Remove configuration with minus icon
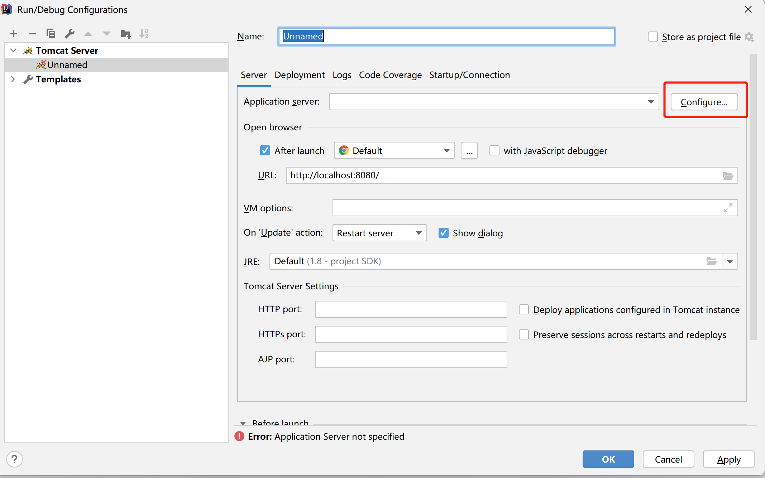The image size is (765, 478). (x=32, y=34)
